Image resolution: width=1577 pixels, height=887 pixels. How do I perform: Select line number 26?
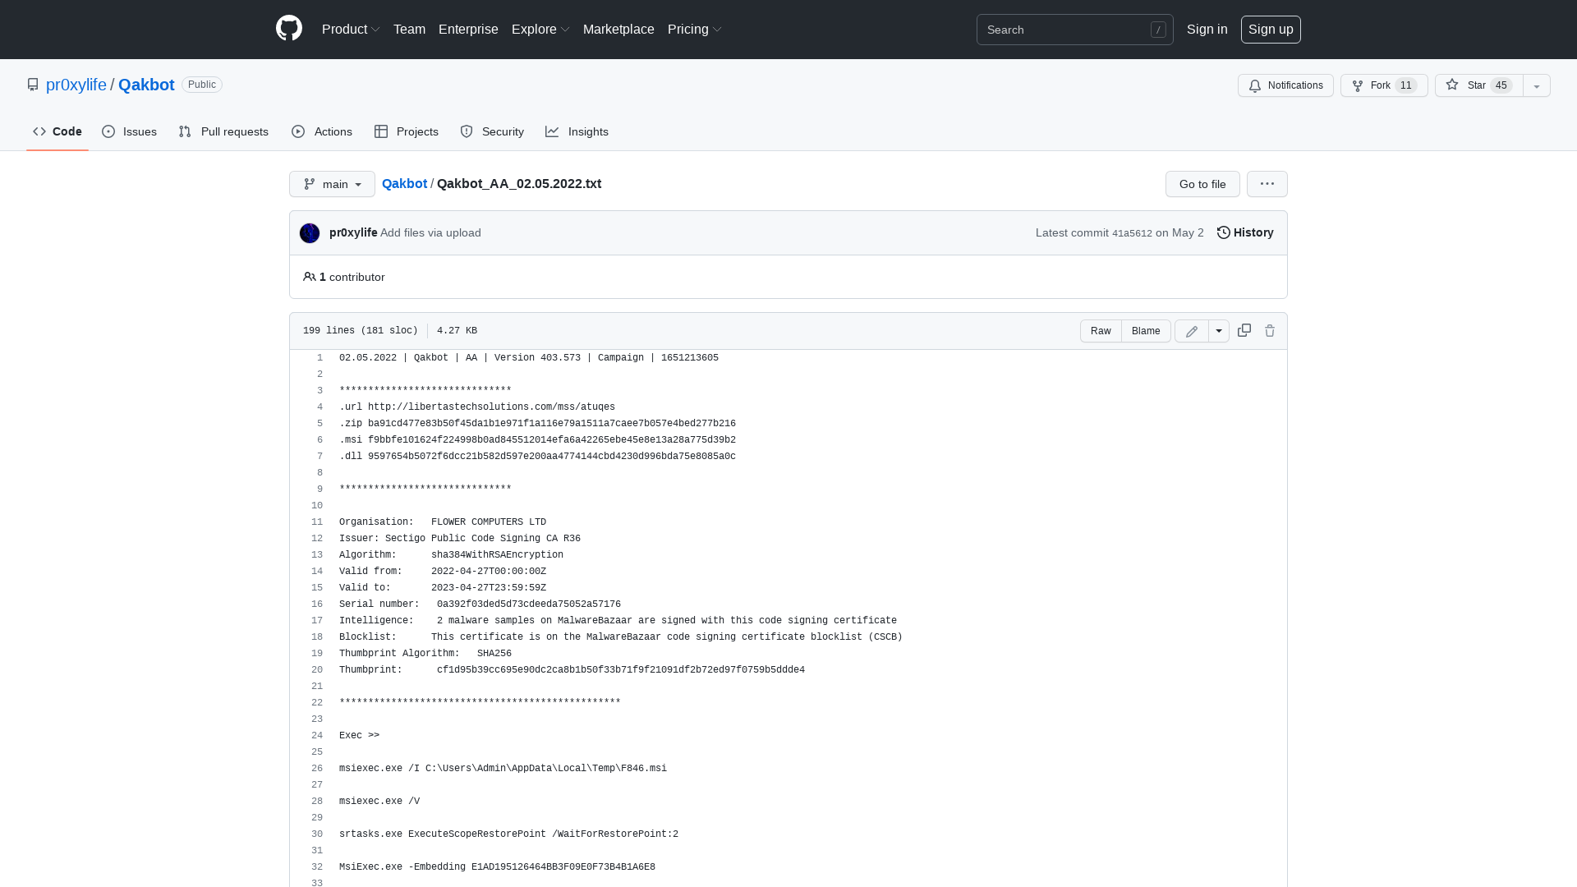[x=317, y=769]
